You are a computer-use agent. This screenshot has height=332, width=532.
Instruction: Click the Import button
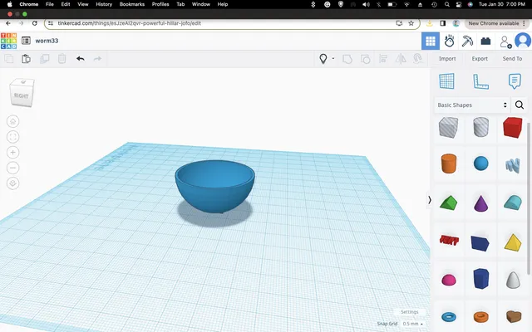[447, 59]
